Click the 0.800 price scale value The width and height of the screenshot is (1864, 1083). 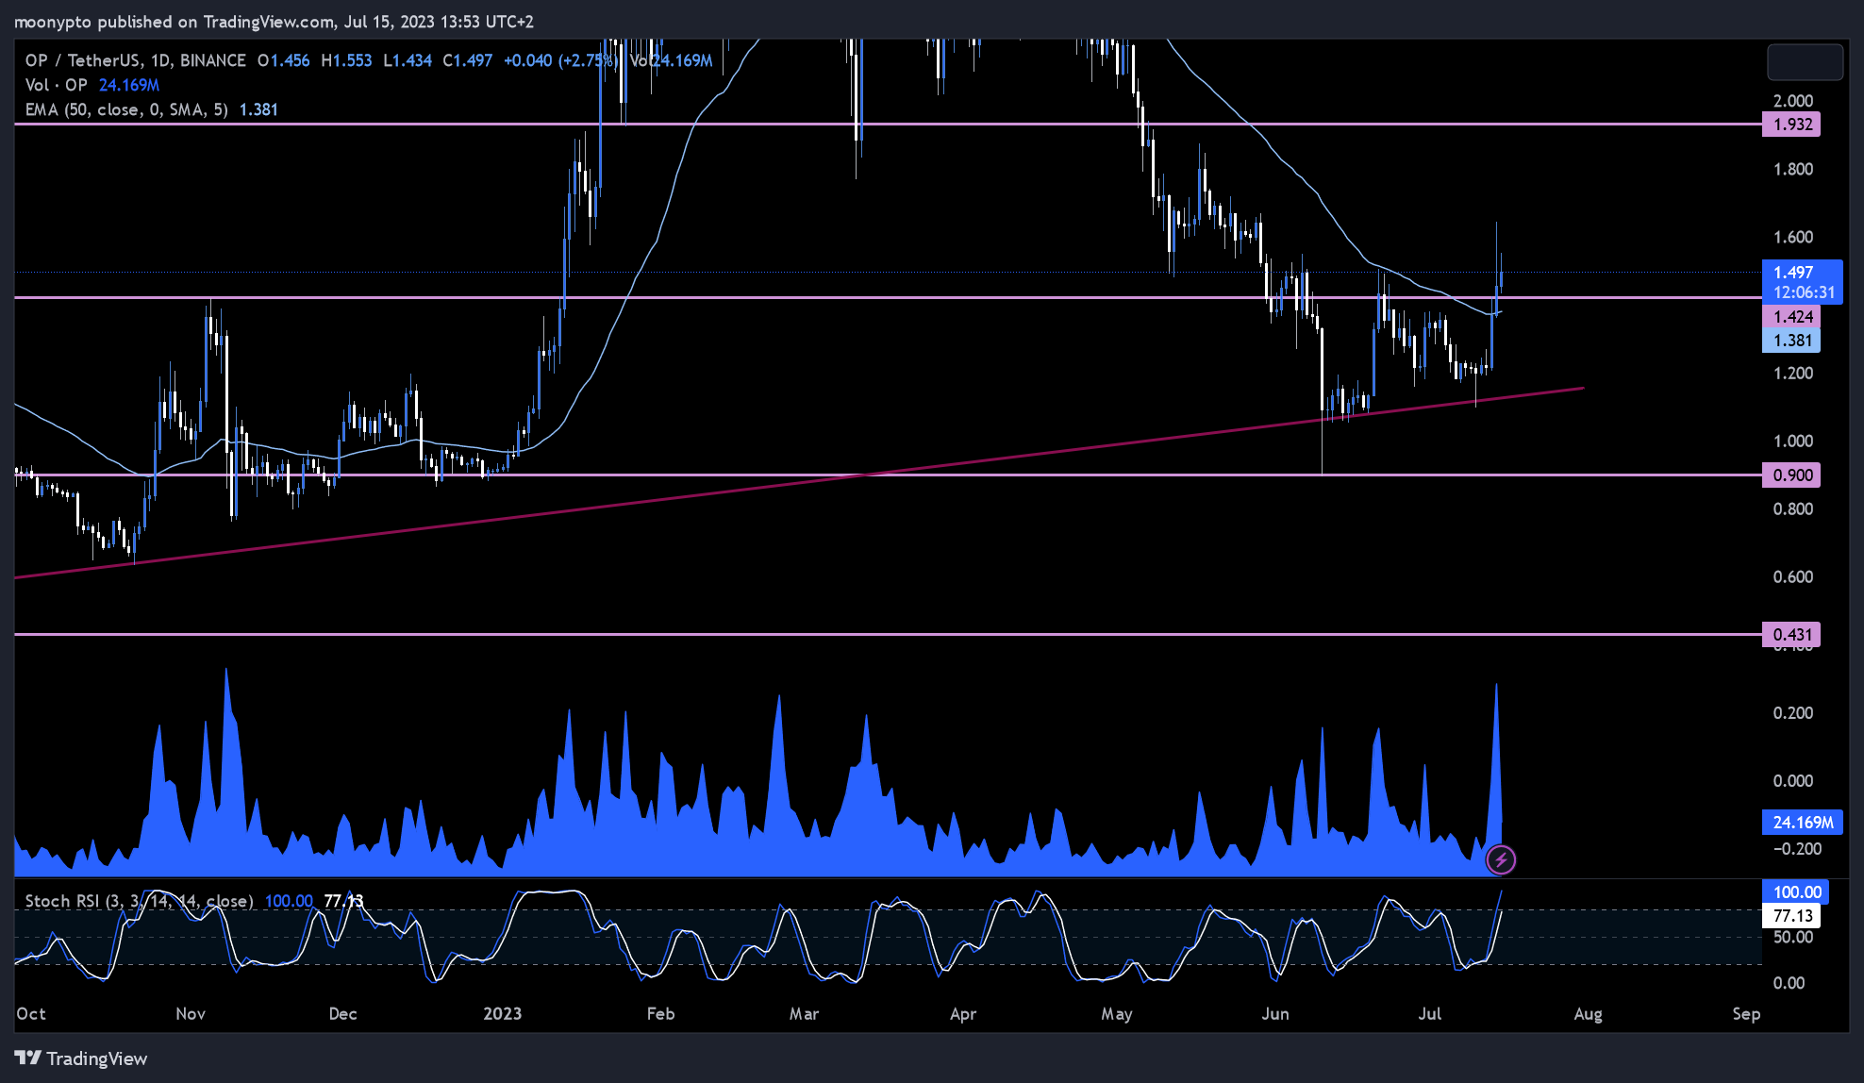tap(1793, 509)
